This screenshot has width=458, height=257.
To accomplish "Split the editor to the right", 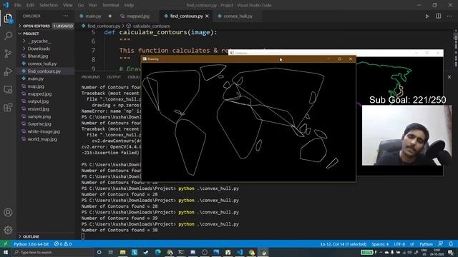I will tap(439, 16).
